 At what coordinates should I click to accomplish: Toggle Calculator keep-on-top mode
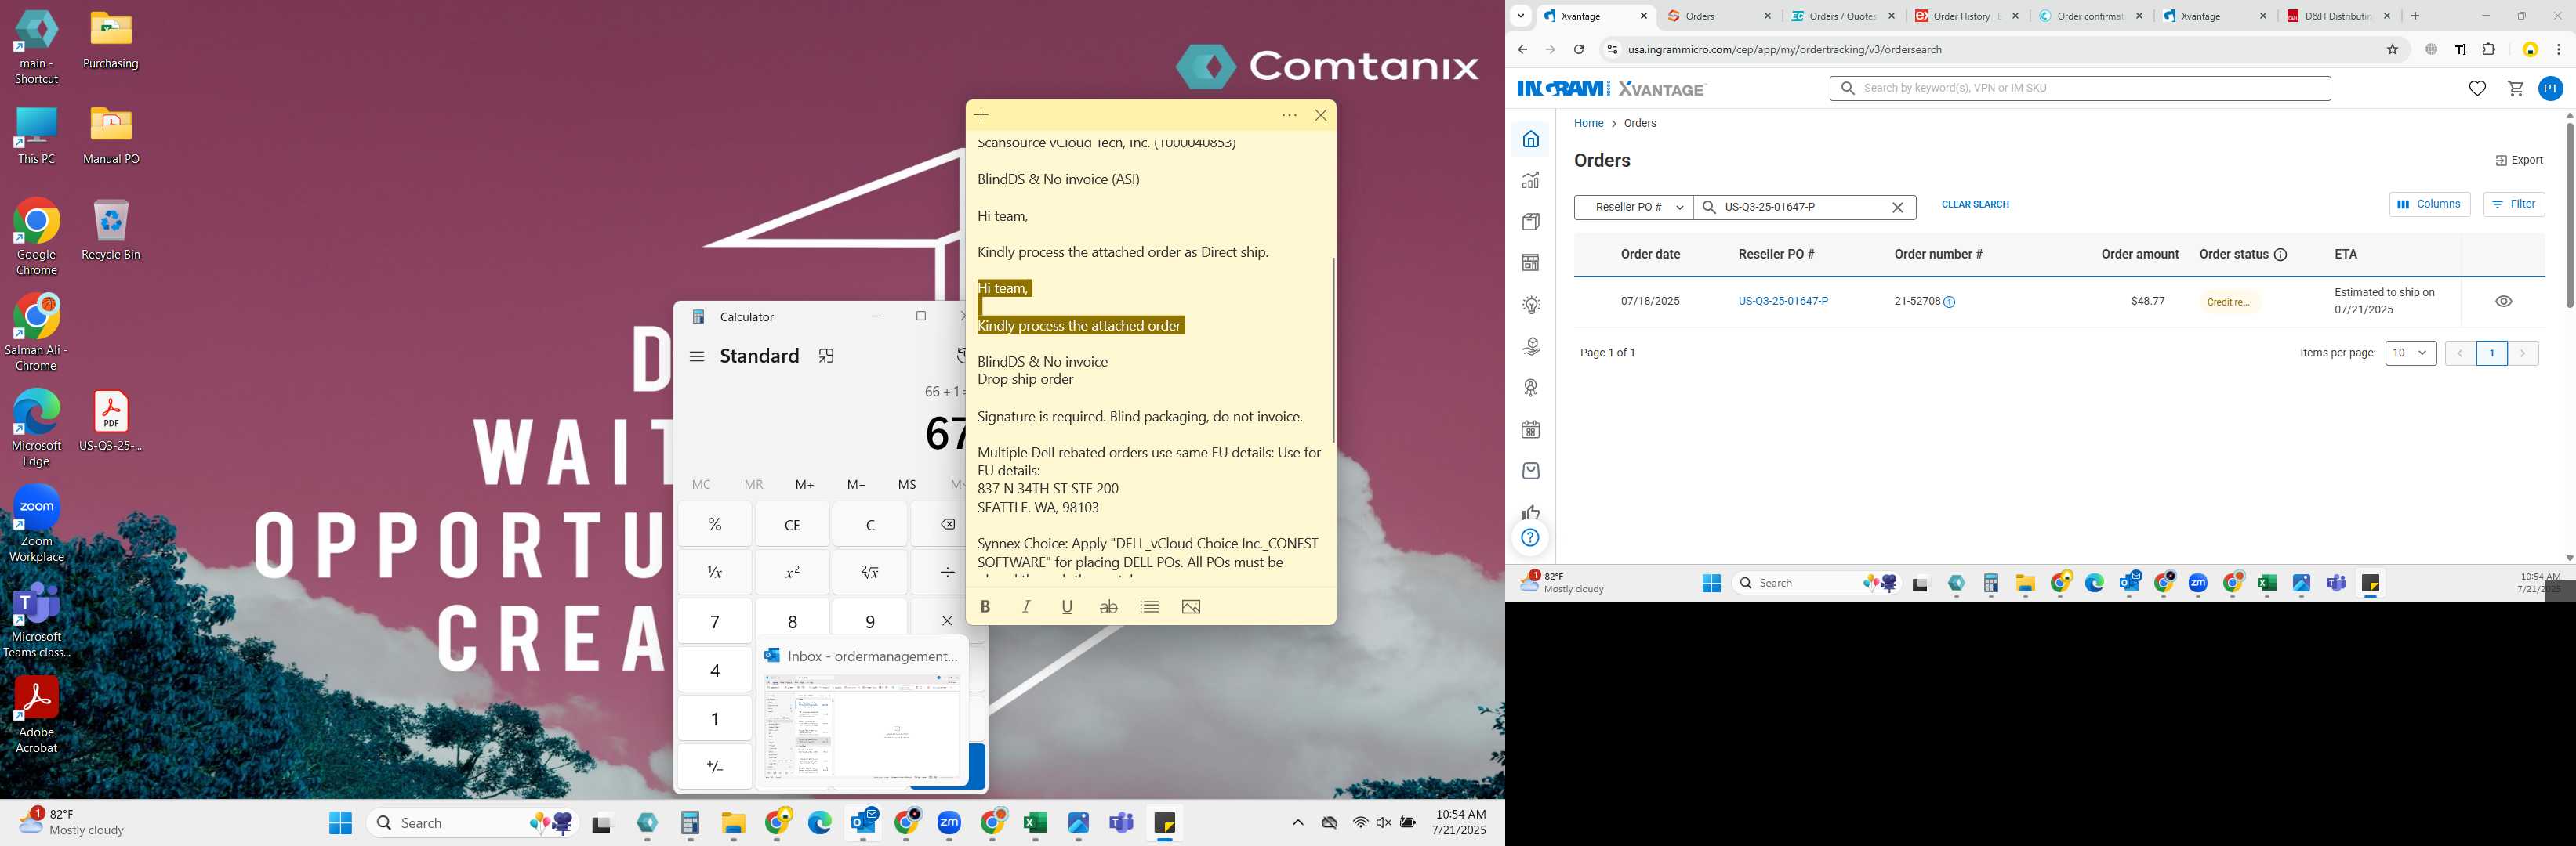[826, 356]
